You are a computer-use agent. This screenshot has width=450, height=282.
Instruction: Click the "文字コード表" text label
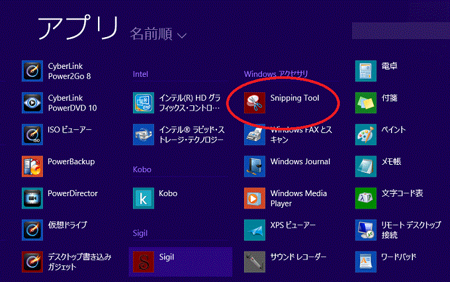[x=402, y=193]
